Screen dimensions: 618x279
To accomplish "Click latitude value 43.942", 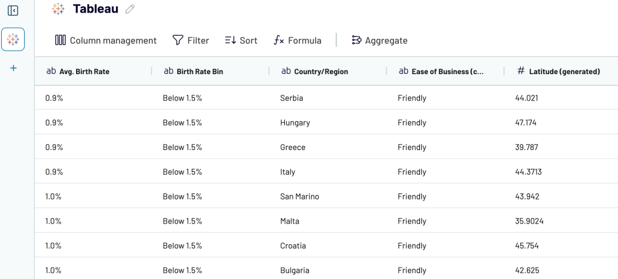I will pos(527,196).
